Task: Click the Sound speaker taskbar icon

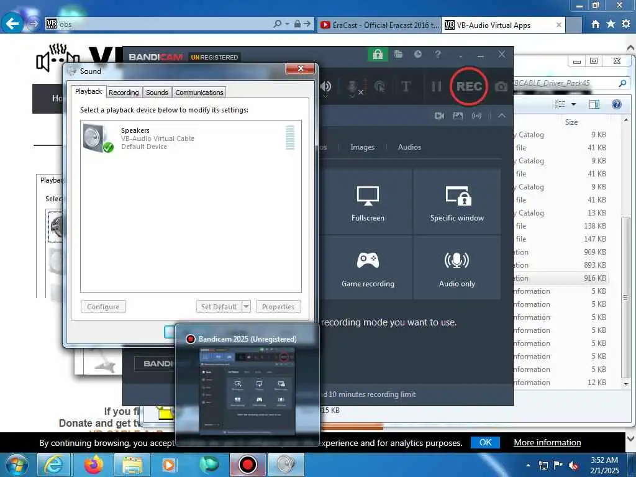Action: [286, 465]
